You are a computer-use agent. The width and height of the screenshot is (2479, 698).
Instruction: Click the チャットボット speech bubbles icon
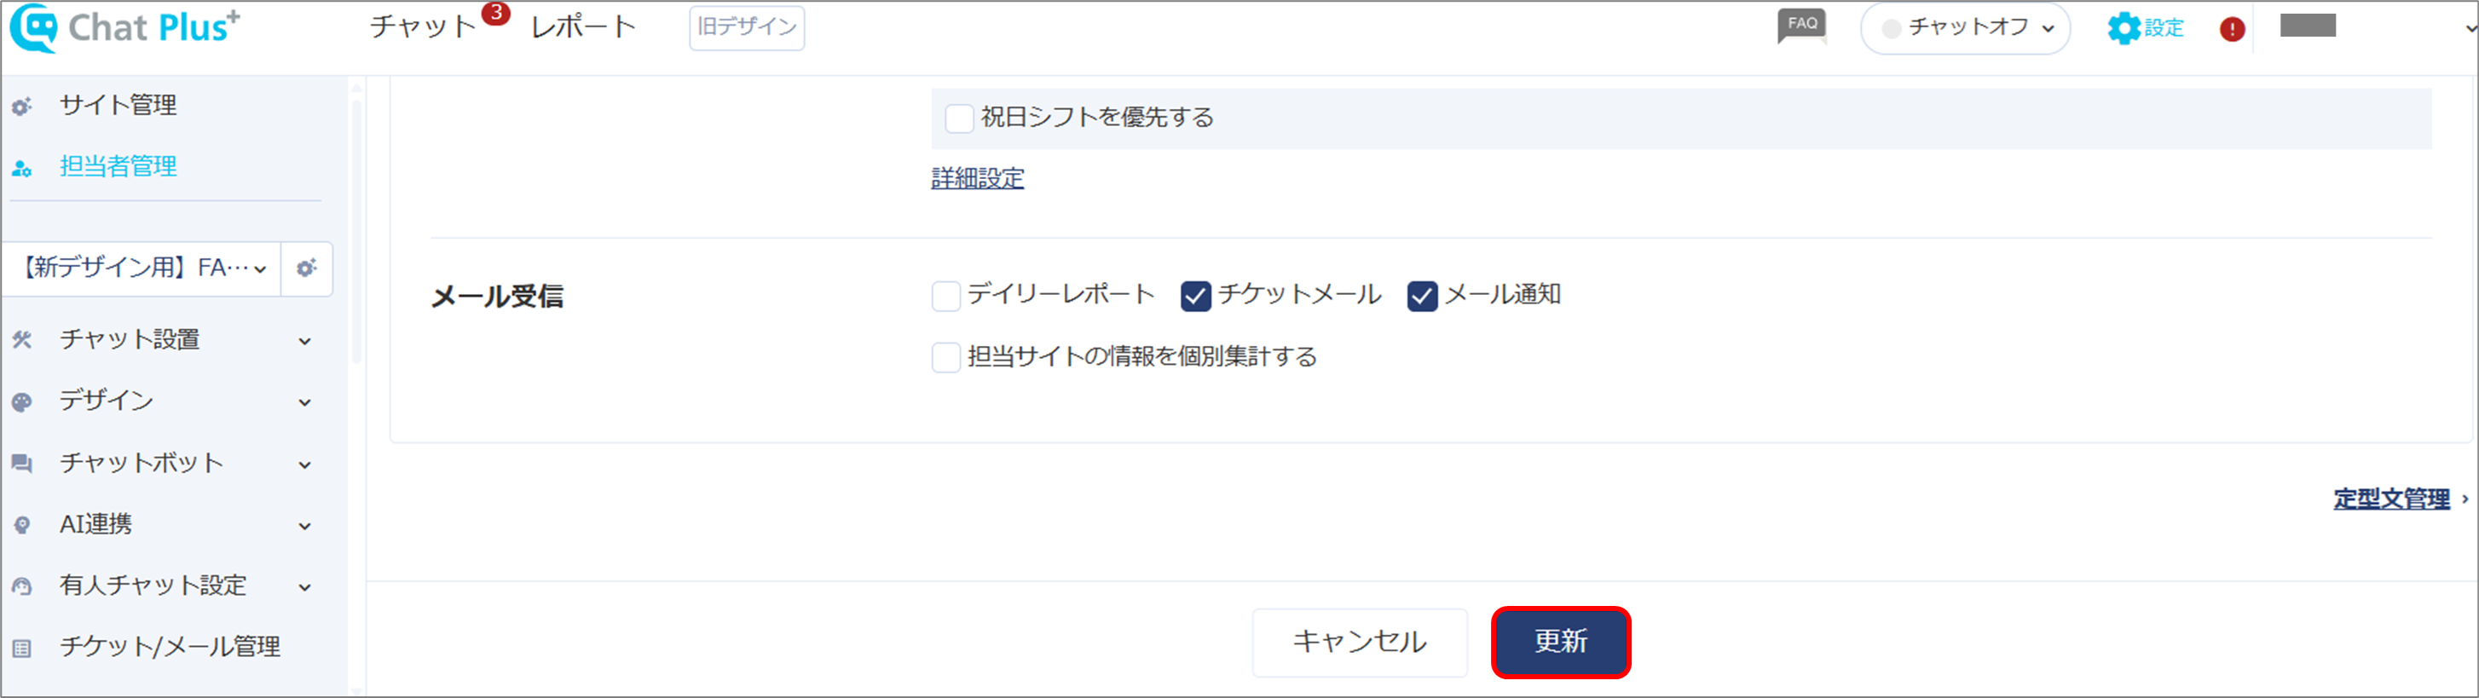(x=22, y=464)
